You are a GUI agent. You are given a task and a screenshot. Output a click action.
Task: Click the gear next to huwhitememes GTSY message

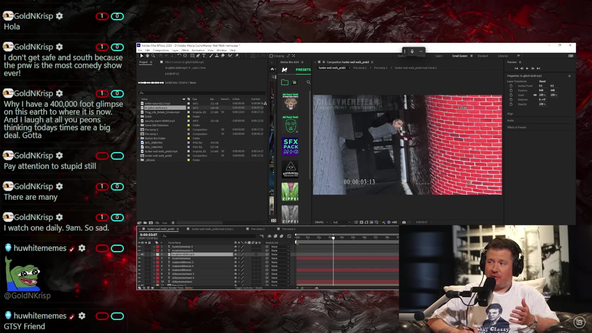[x=82, y=316]
